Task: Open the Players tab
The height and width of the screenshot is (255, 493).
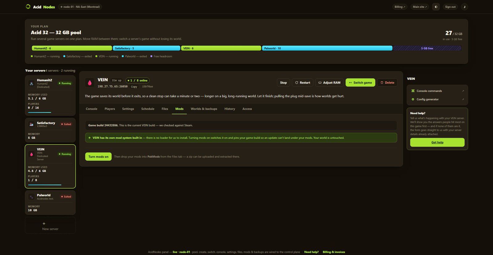Action: [110, 109]
